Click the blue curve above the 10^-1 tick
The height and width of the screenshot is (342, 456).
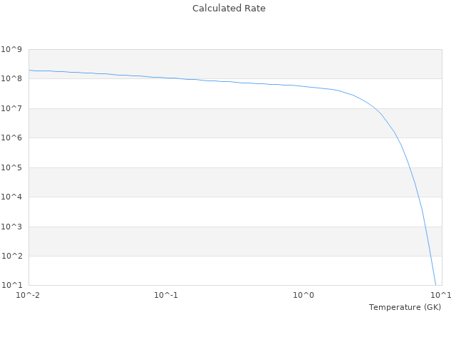pyautogui.click(x=166, y=78)
